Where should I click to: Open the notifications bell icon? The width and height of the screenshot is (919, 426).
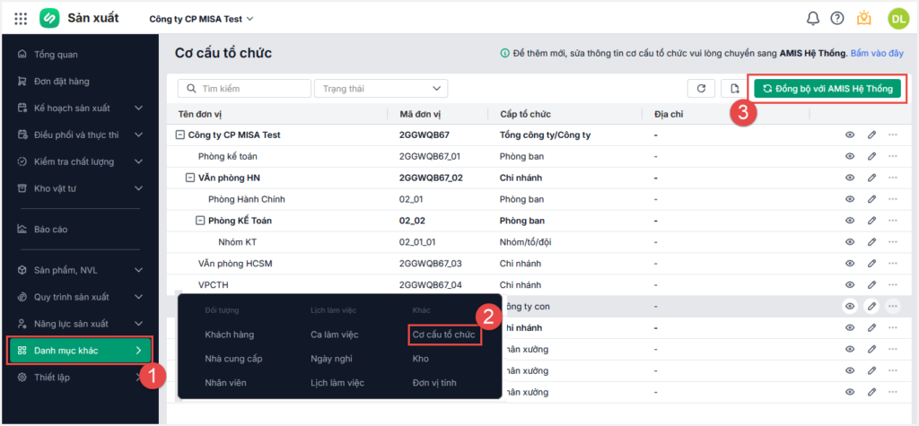(x=812, y=19)
